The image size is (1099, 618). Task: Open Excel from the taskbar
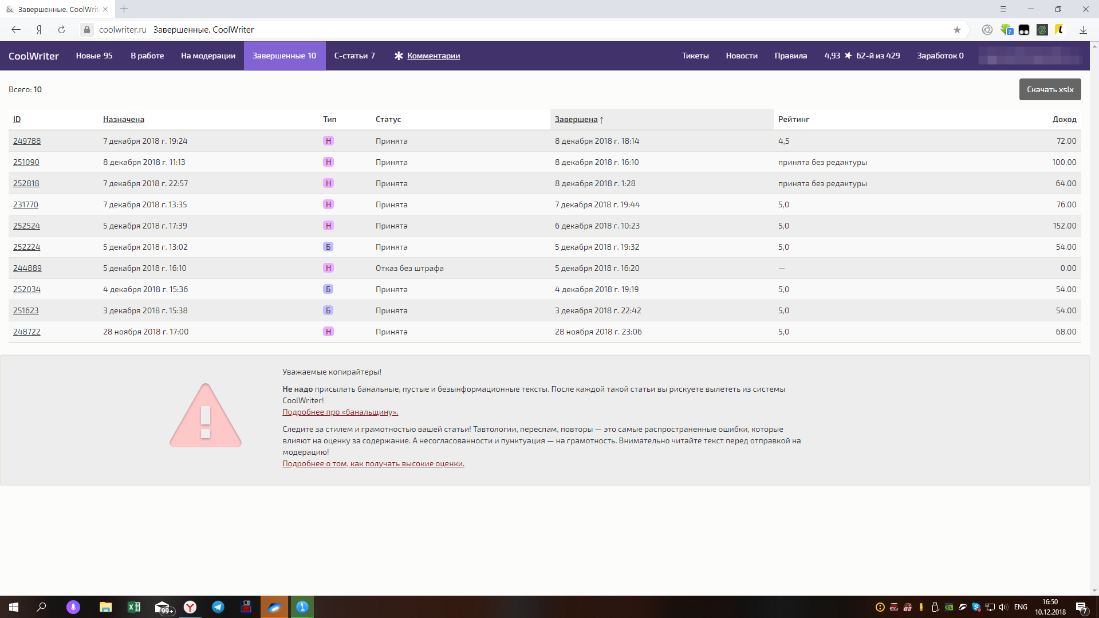pyautogui.click(x=134, y=607)
